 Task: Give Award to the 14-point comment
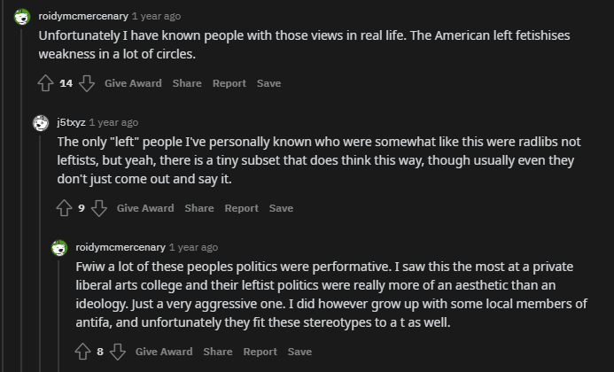[133, 83]
